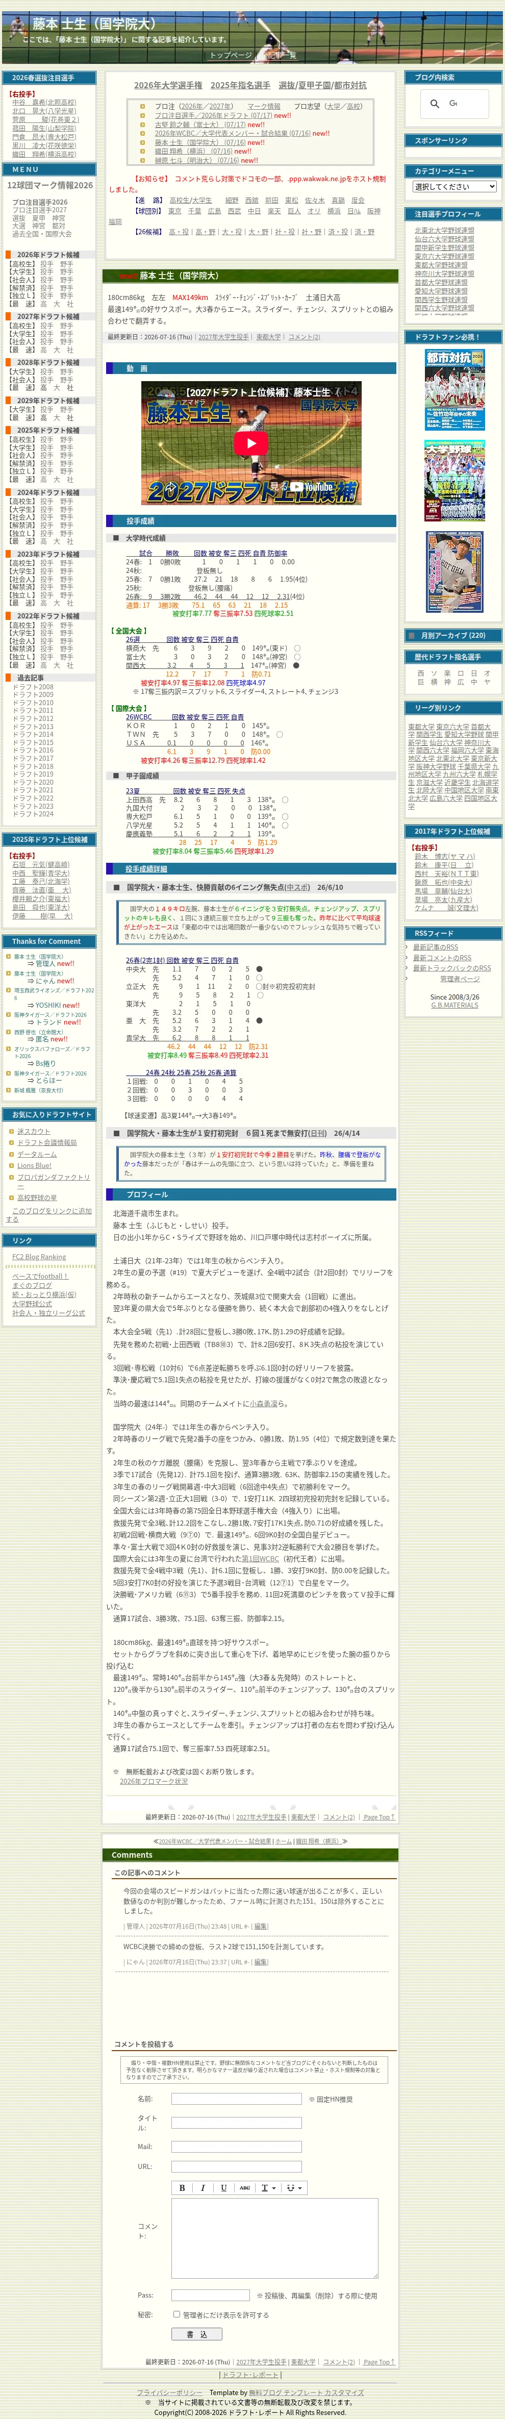The height and width of the screenshot is (2419, 505).
Task: Open the 小森勇凛 teammate link
Action: [x=263, y=1404]
